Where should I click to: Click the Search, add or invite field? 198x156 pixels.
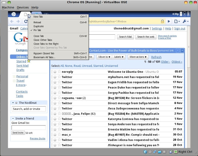point(29,109)
